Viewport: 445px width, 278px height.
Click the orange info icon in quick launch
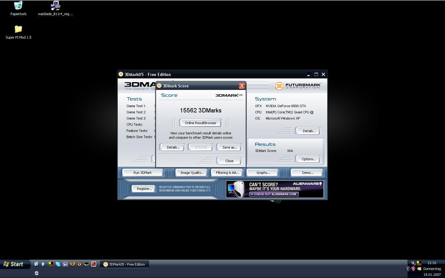pos(79,264)
